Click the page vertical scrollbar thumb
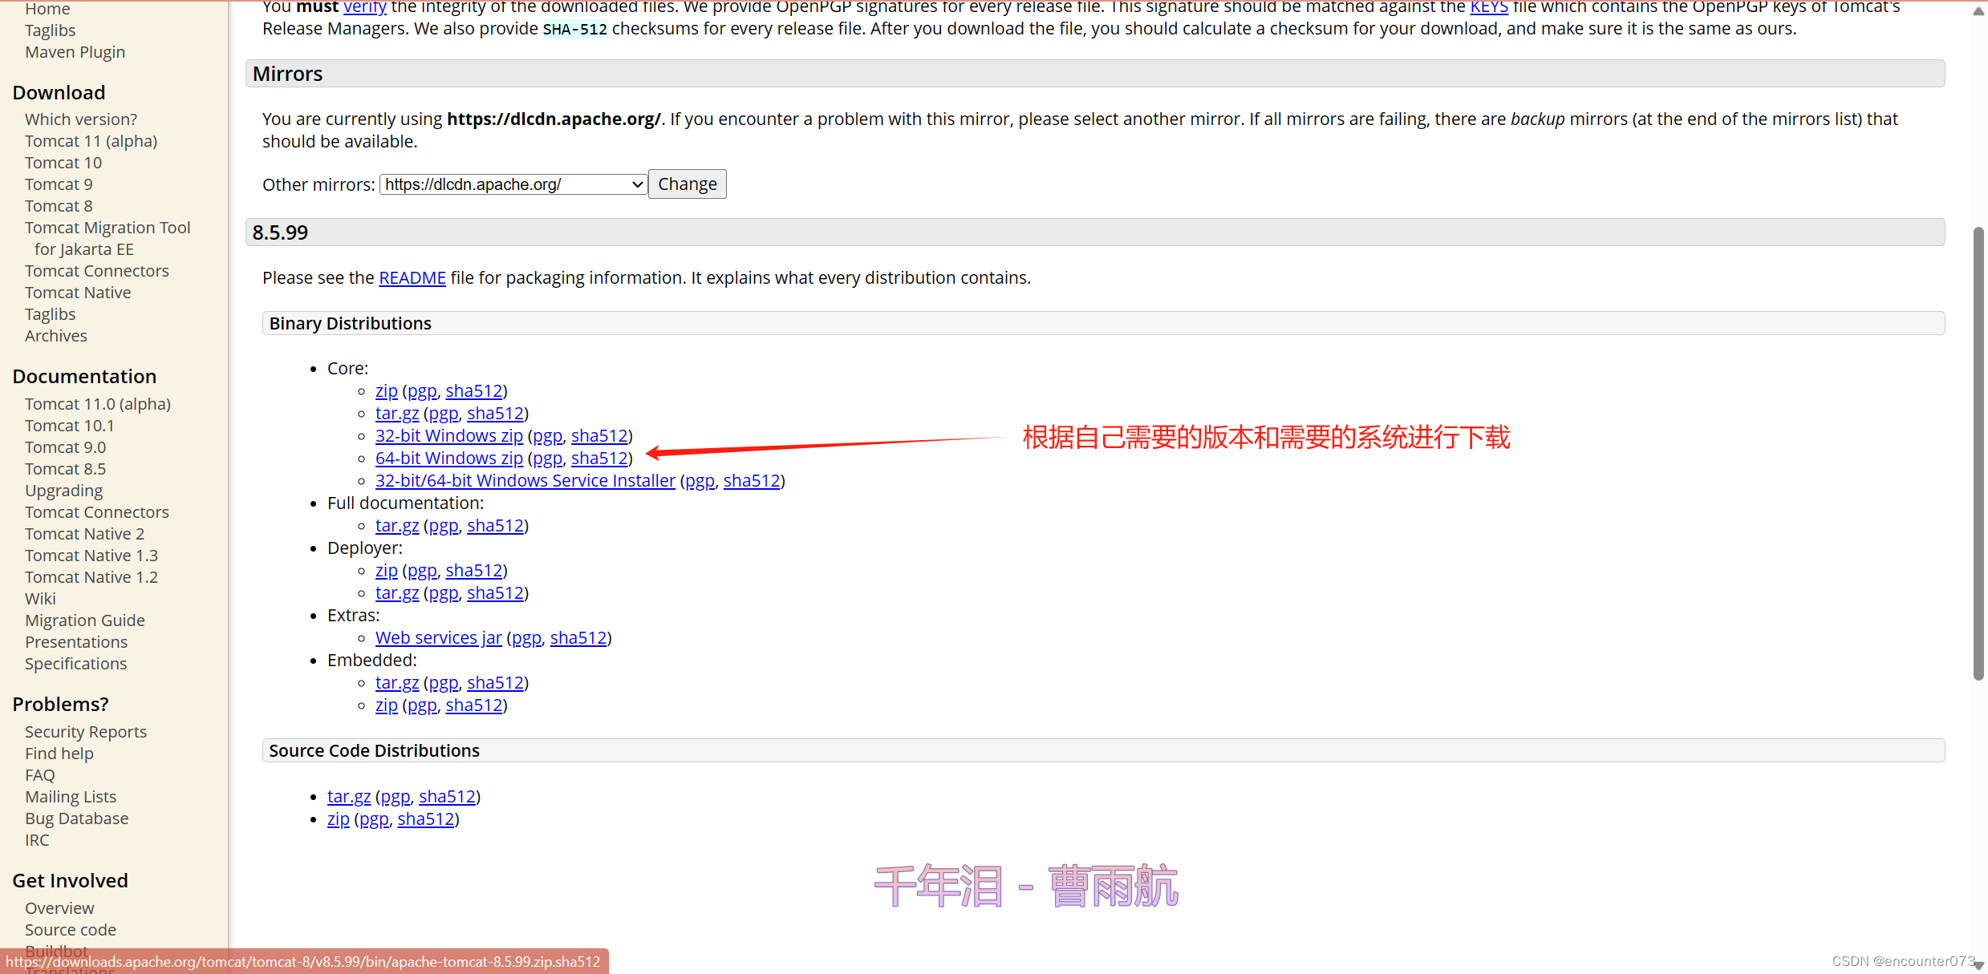 (x=1978, y=454)
